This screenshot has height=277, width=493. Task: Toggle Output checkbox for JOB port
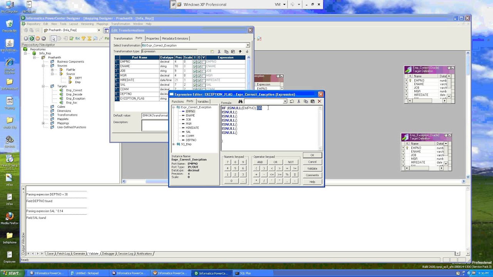199,71
